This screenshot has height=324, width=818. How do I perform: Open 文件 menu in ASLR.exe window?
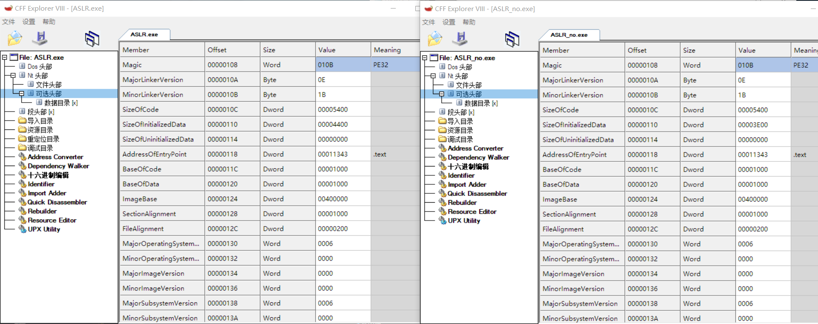(9, 22)
